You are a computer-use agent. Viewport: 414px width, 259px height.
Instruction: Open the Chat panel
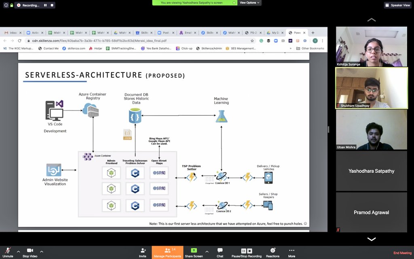pos(220,253)
